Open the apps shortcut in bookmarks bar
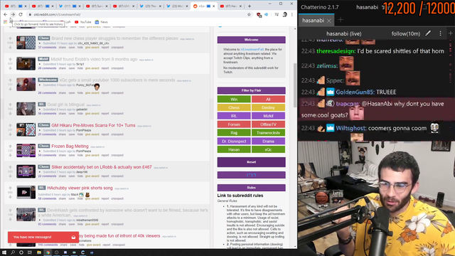Screen dimensions: 455x256 pyautogui.click(x=5, y=22)
